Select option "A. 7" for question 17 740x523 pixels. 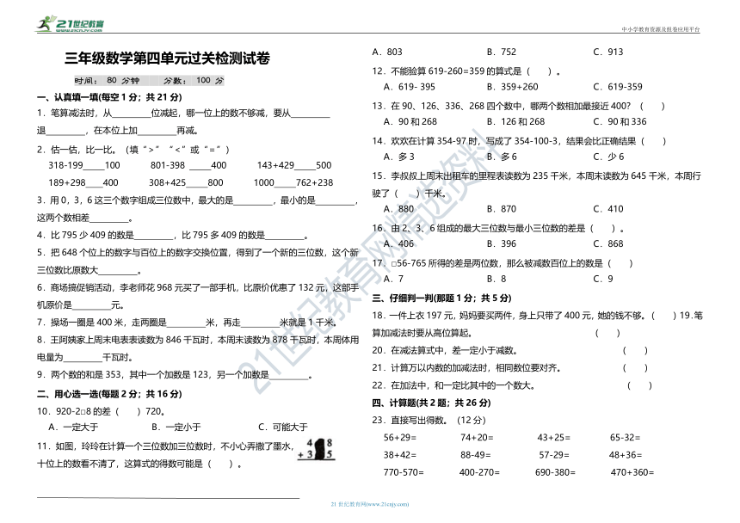(393, 279)
